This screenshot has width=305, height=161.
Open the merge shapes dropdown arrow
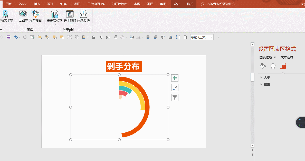click(x=126, y=37)
